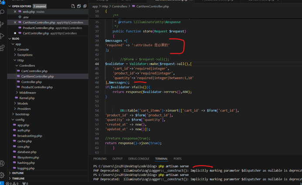Collapse the app folder
The width and height of the screenshot is (302, 185).
pyautogui.click(x=13, y=44)
